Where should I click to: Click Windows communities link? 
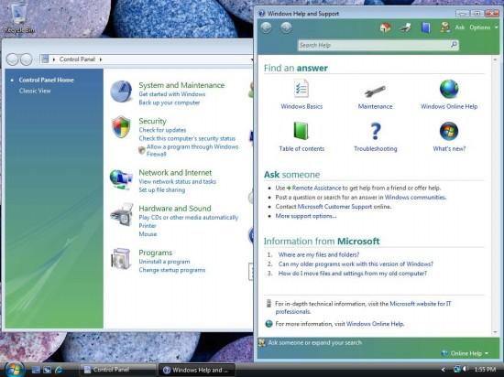[415, 198]
